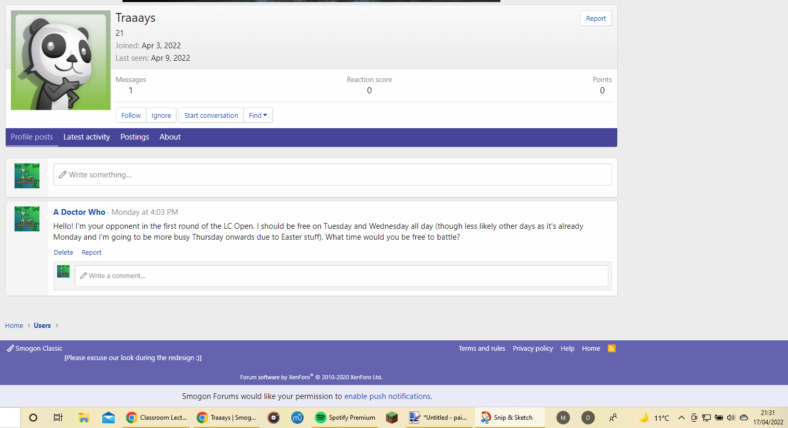Open File Explorer on the taskbar

[x=84, y=418]
